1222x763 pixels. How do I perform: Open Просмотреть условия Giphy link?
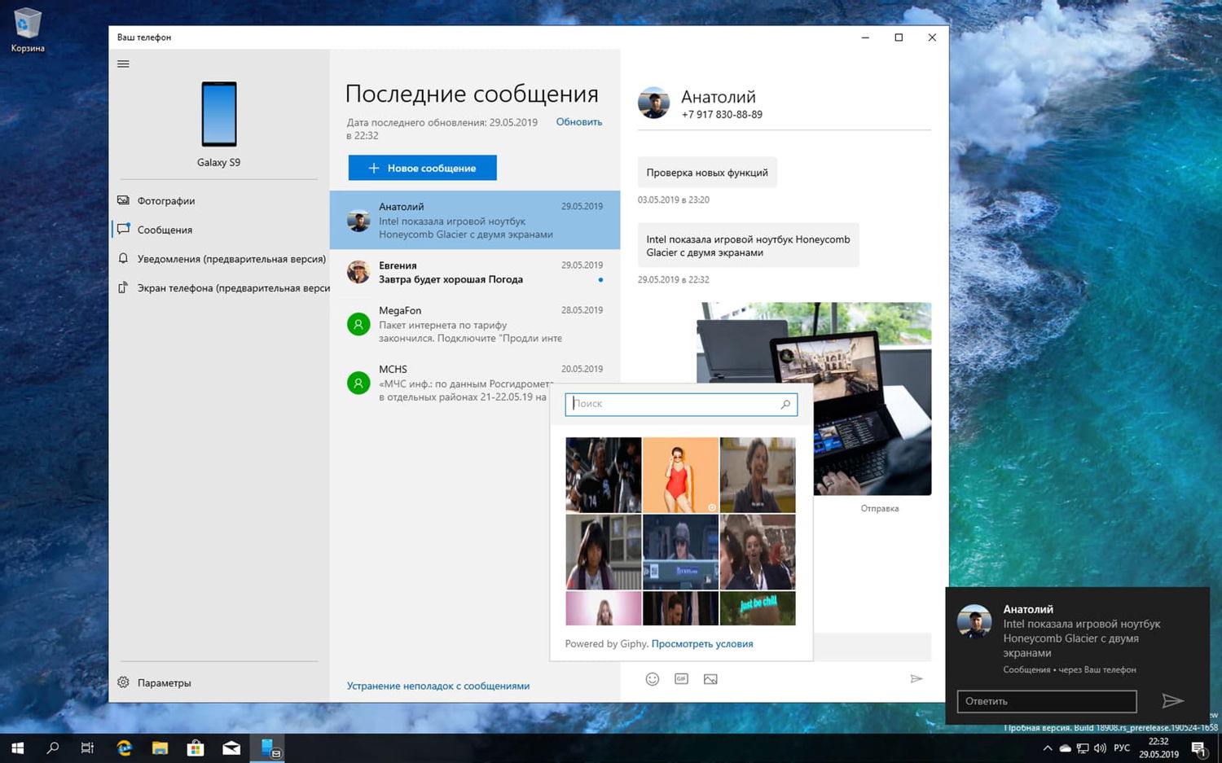point(701,644)
